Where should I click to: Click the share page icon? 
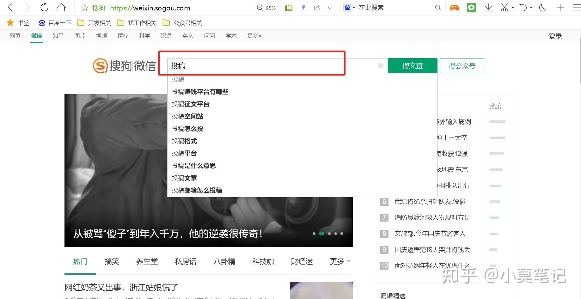pyautogui.click(x=317, y=8)
